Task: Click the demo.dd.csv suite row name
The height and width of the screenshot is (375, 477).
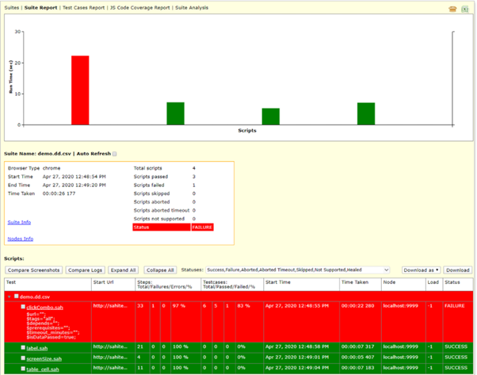Action: (35, 297)
